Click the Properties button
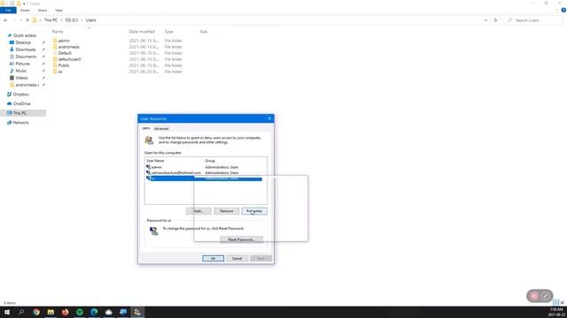 click(x=254, y=211)
